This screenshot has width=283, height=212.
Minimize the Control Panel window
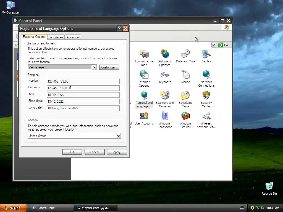(x=215, y=21)
